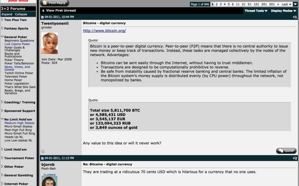Open Poker Theory forum
Screen dimensions: 299x186
coord(14,60)
